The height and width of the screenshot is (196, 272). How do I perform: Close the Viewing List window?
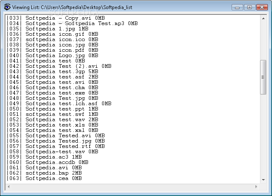click(x=262, y=7)
